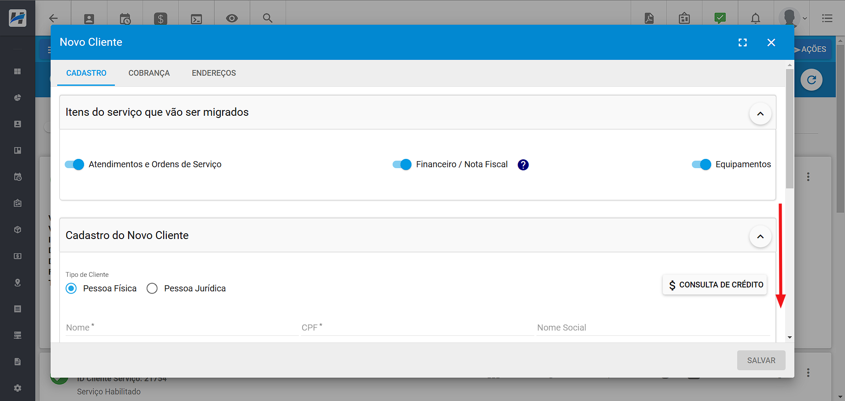Close the Novo Cliente dialog
This screenshot has height=401, width=845.
click(x=771, y=43)
